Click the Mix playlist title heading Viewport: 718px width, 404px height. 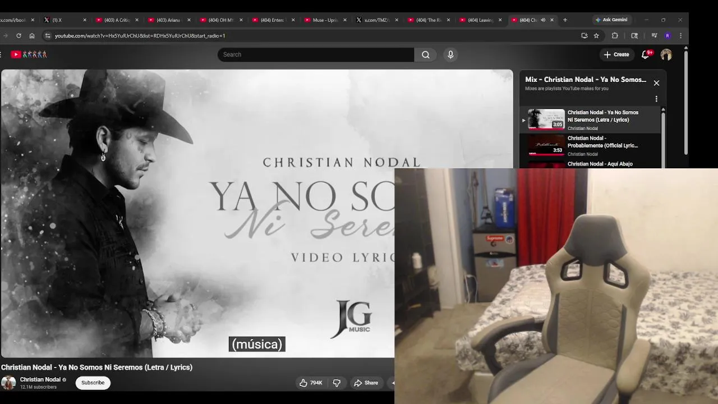[x=586, y=80]
